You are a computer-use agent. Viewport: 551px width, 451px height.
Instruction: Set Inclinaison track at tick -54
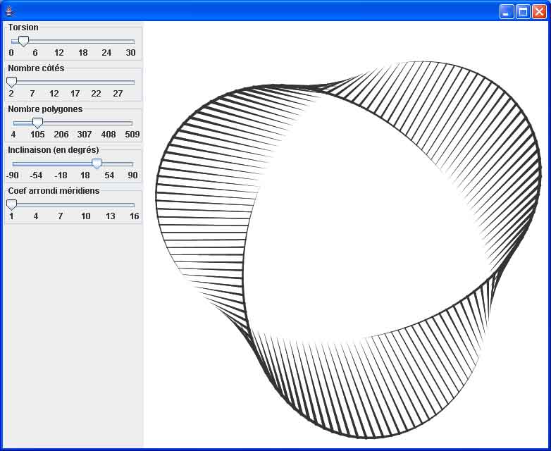click(x=37, y=164)
